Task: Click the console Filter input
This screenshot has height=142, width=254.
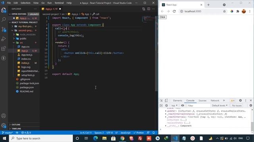Action: 198,106
